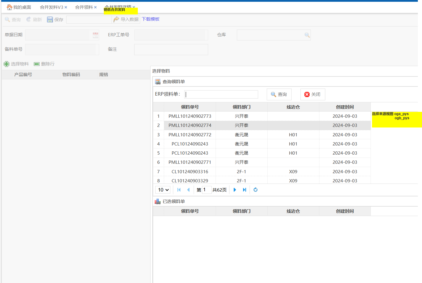Select row PMLL101240902773

pyautogui.click(x=262, y=116)
